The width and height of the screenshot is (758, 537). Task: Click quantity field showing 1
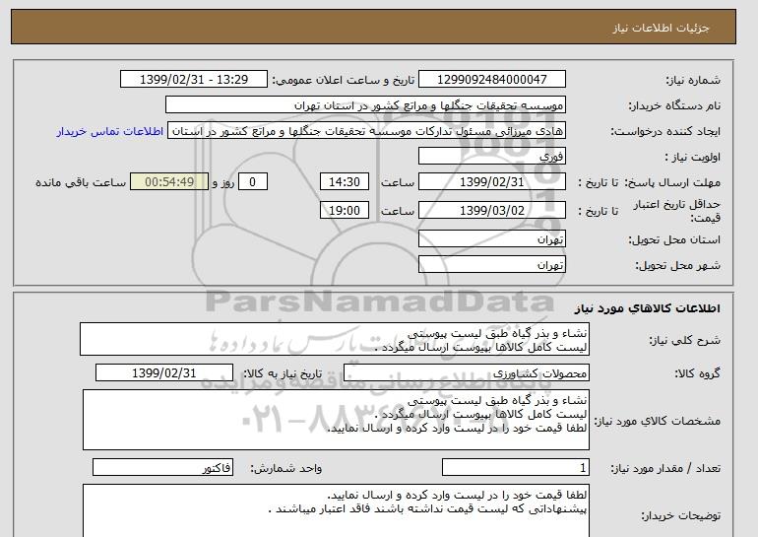516,467
